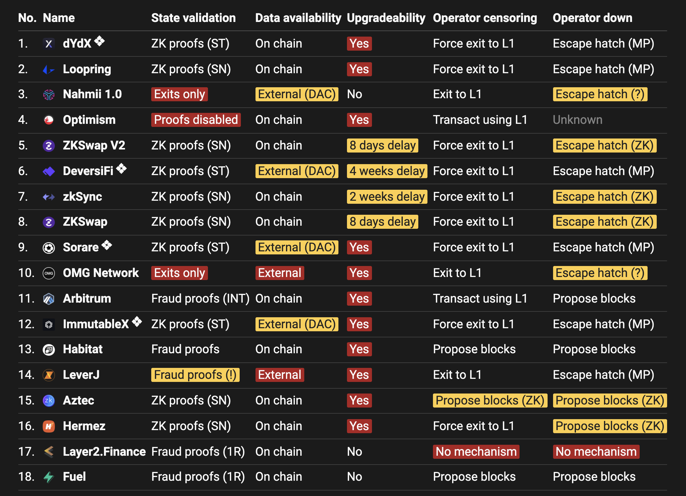686x496 pixels.
Task: Click the diamond badge next to ImmutableX
Action: coord(137,321)
